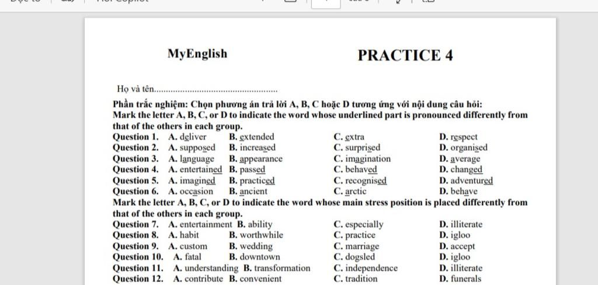Pick the word 'occasion'

(196, 191)
